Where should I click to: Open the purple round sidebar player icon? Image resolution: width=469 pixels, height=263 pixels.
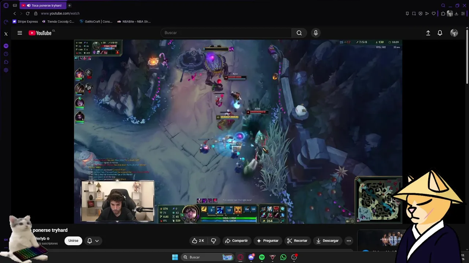pos(6,46)
